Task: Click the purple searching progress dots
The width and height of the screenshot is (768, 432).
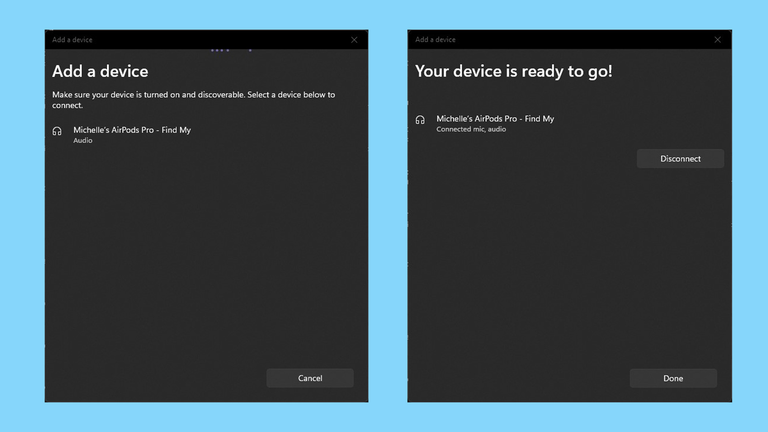Action: click(221, 50)
